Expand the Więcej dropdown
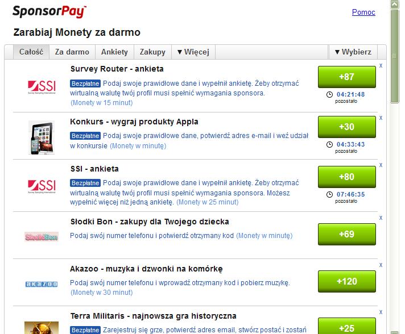The height and width of the screenshot is (334, 405). coord(193,52)
